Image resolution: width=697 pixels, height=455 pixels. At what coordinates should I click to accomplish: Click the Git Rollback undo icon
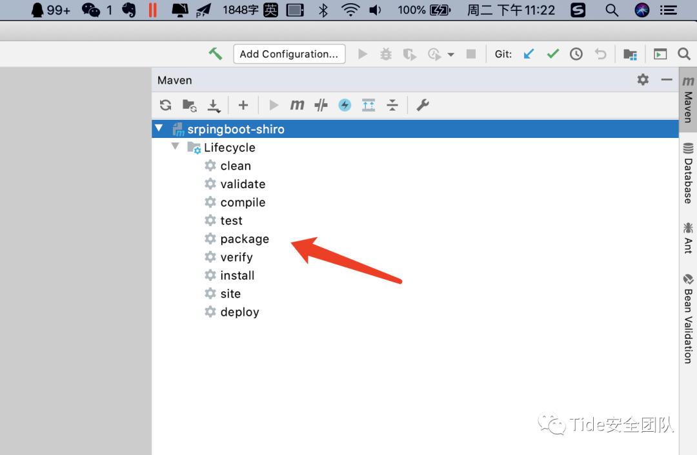pyautogui.click(x=601, y=54)
